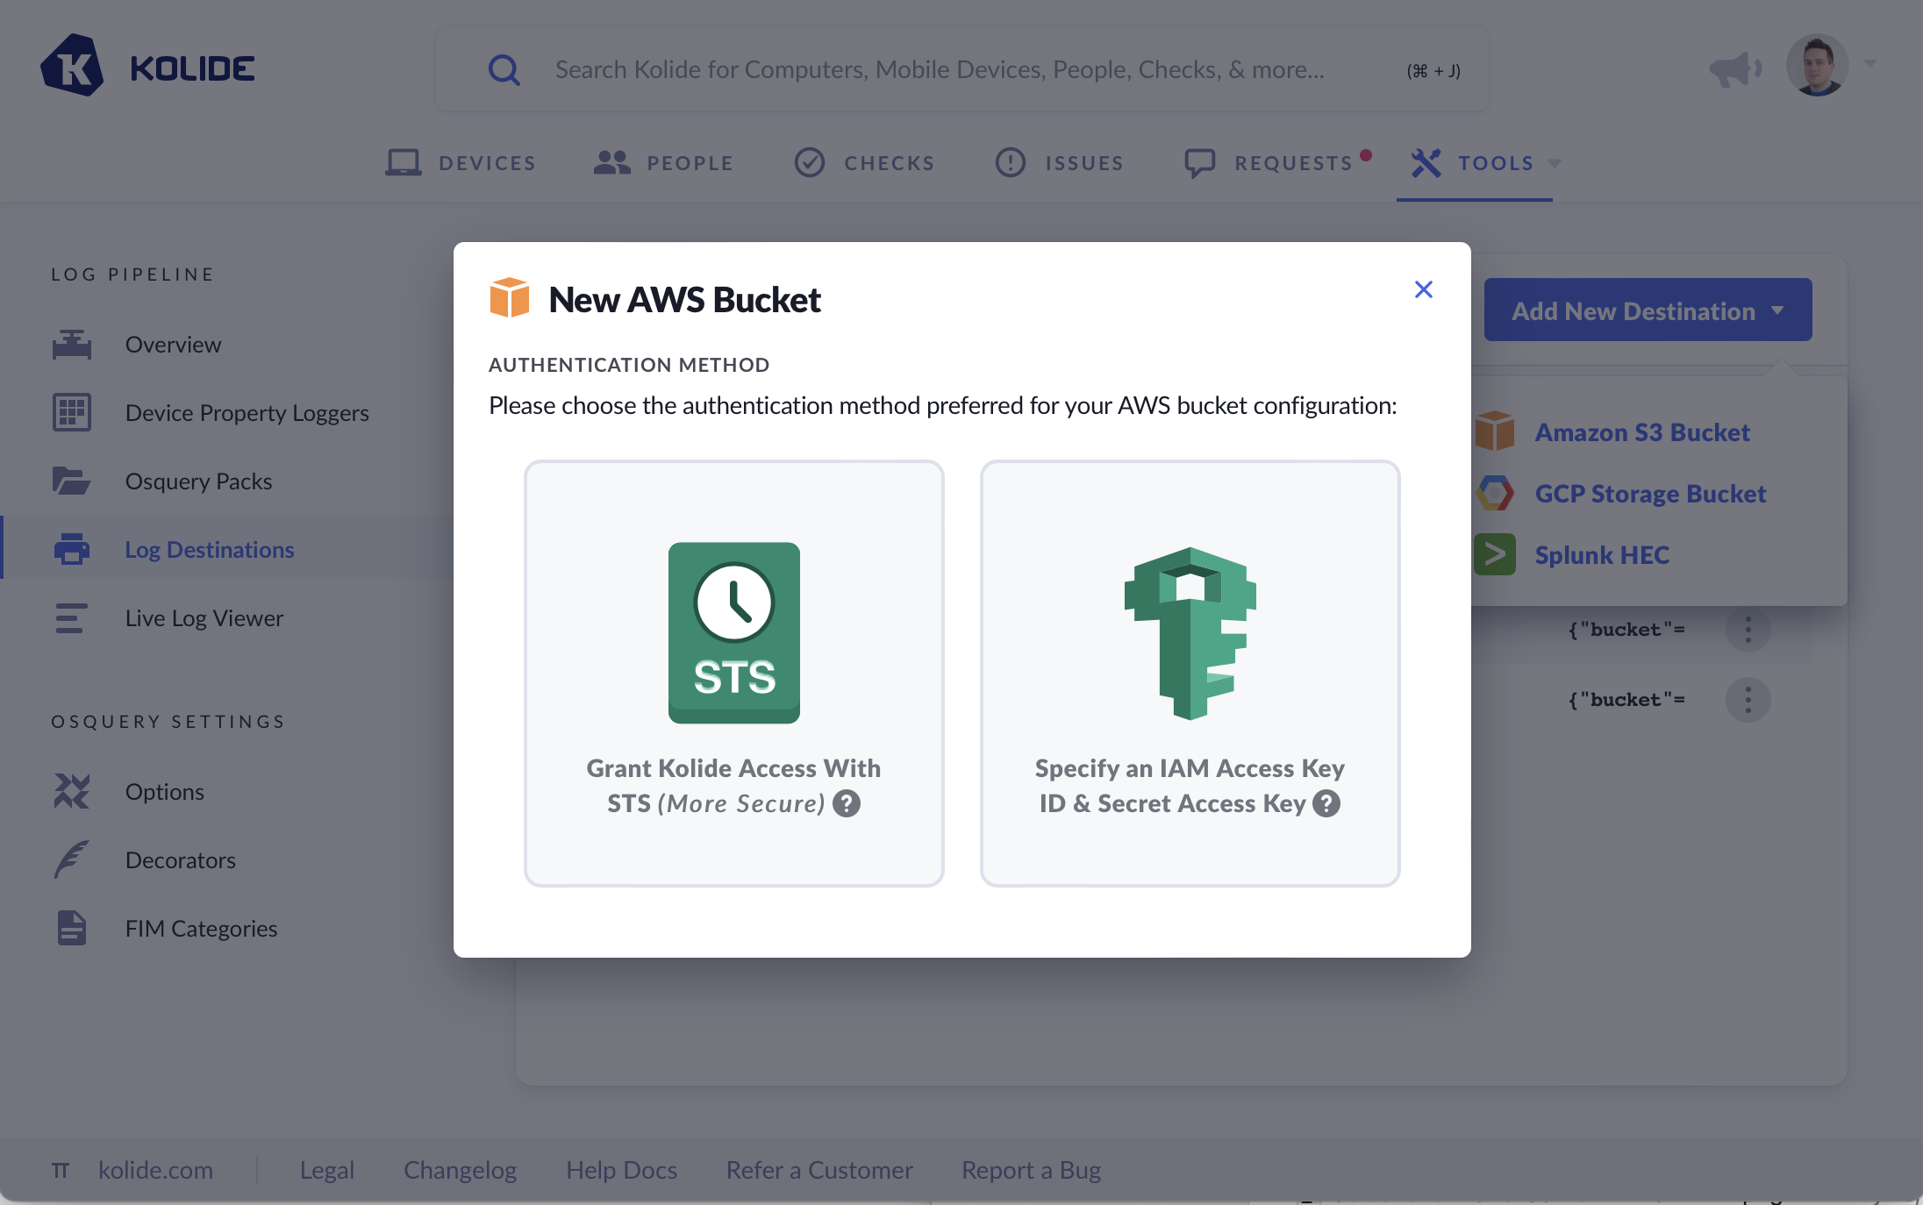Select Splunk HEC destination
The image size is (1923, 1205).
(1601, 555)
